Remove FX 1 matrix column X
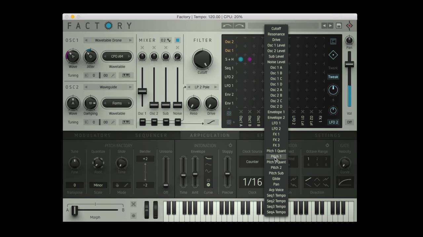This screenshot has width=423, height=237. pos(320,112)
